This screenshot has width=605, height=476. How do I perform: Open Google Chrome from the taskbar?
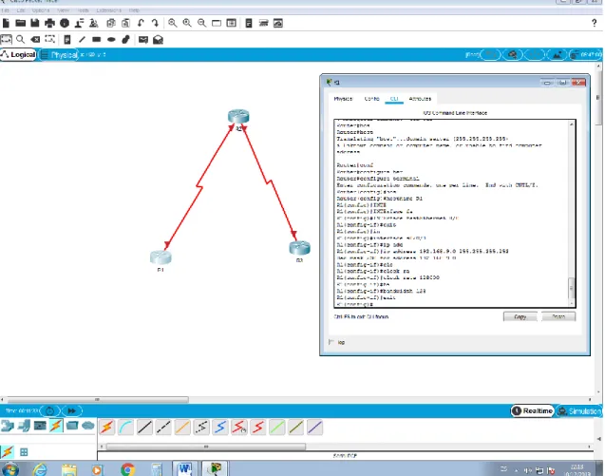tap(127, 469)
